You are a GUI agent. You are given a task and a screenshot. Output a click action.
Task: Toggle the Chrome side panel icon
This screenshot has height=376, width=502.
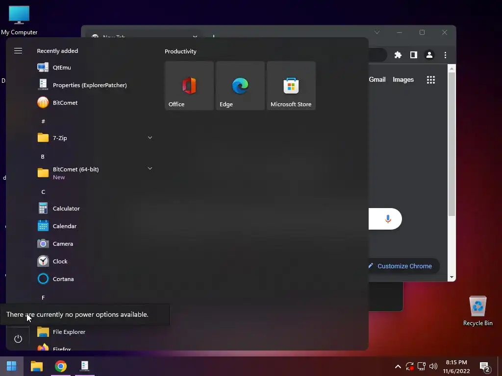tap(414, 55)
